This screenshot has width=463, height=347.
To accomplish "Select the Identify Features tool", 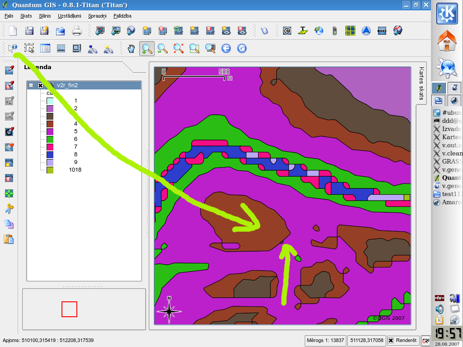I will pos(13,48).
